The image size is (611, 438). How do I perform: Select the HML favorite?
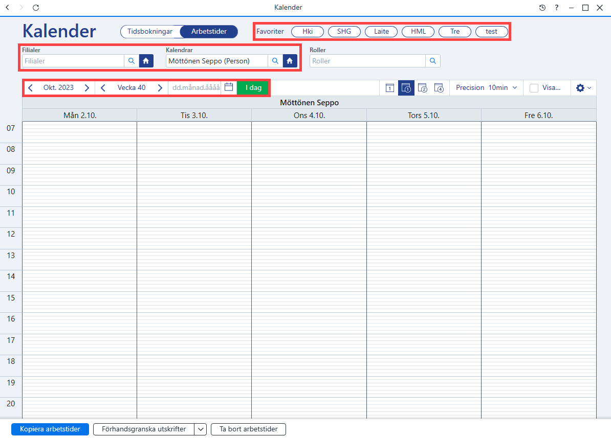coord(418,32)
